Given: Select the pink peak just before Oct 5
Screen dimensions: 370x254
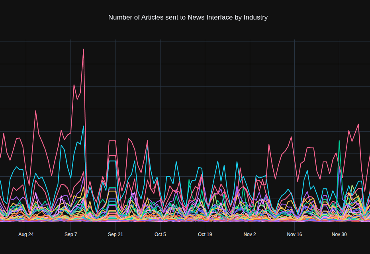Looking at the screenshot, I should [147, 142].
